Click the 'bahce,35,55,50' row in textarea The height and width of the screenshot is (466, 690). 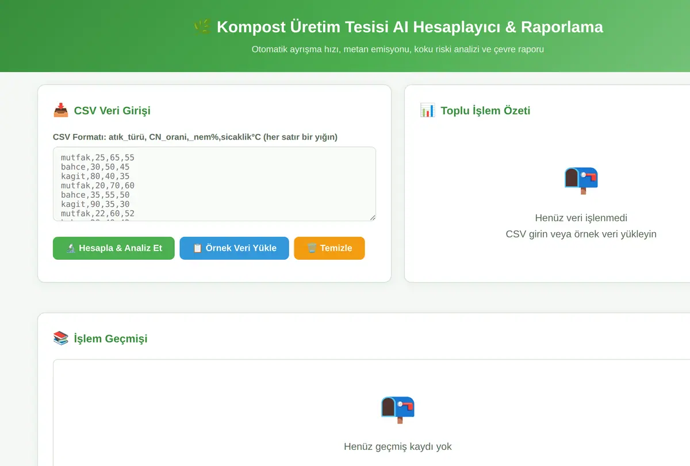click(x=95, y=195)
